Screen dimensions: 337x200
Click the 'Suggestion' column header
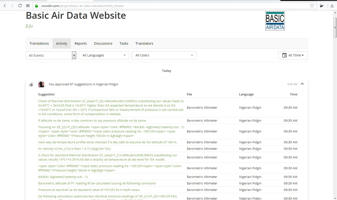(46, 94)
